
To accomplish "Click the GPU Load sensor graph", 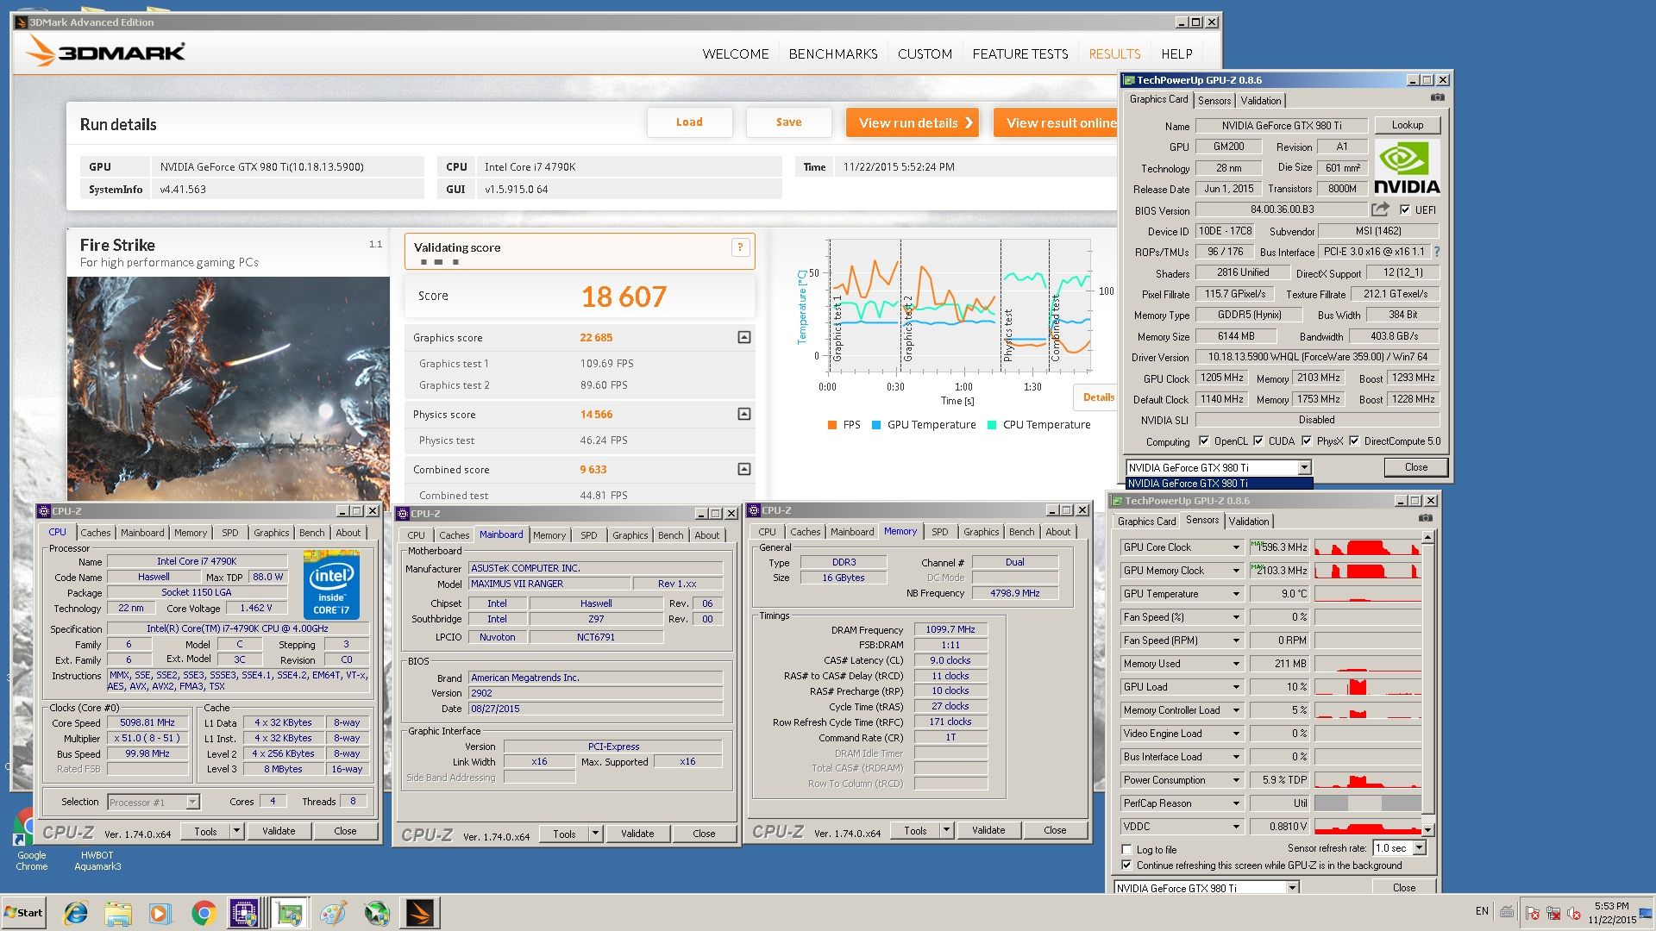I will point(1367,687).
